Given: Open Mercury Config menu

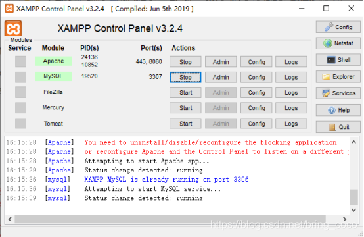Looking at the screenshot, I should pyautogui.click(x=256, y=108).
